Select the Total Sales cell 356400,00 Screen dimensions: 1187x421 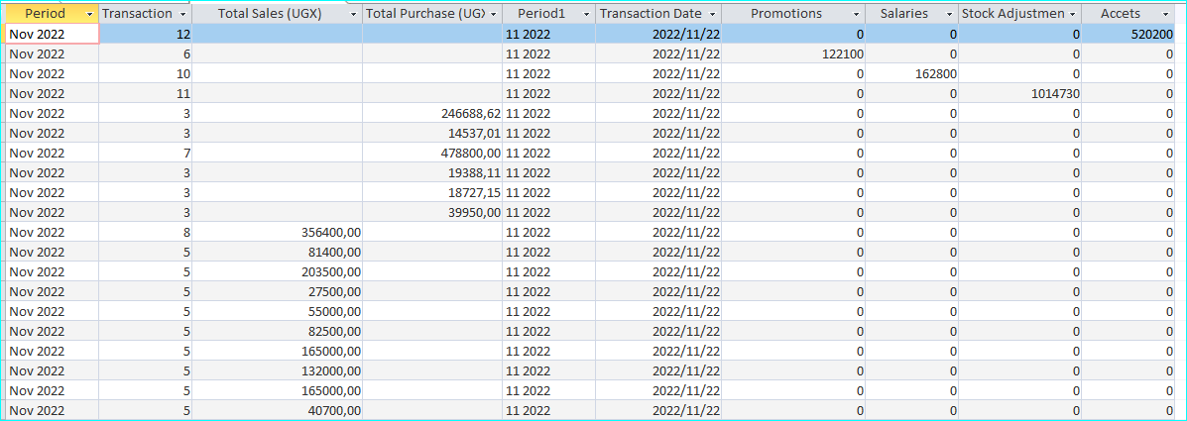click(277, 232)
